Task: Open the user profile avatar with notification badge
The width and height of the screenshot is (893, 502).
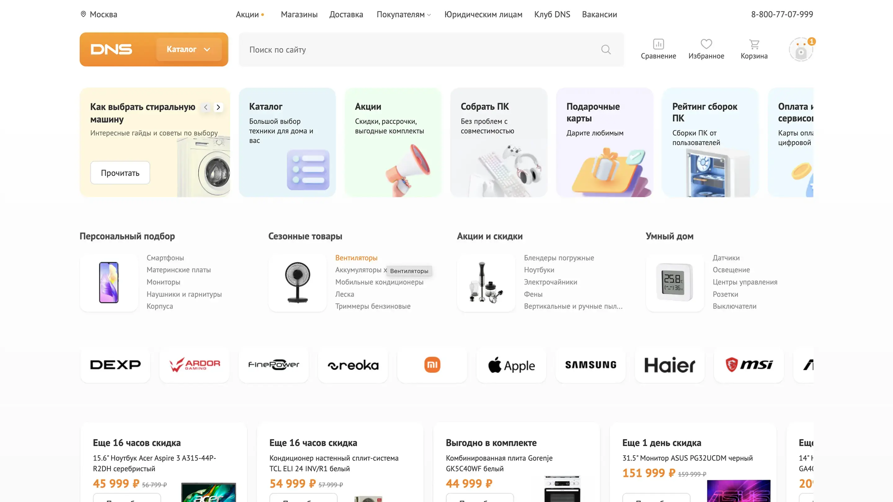Action: (x=801, y=50)
